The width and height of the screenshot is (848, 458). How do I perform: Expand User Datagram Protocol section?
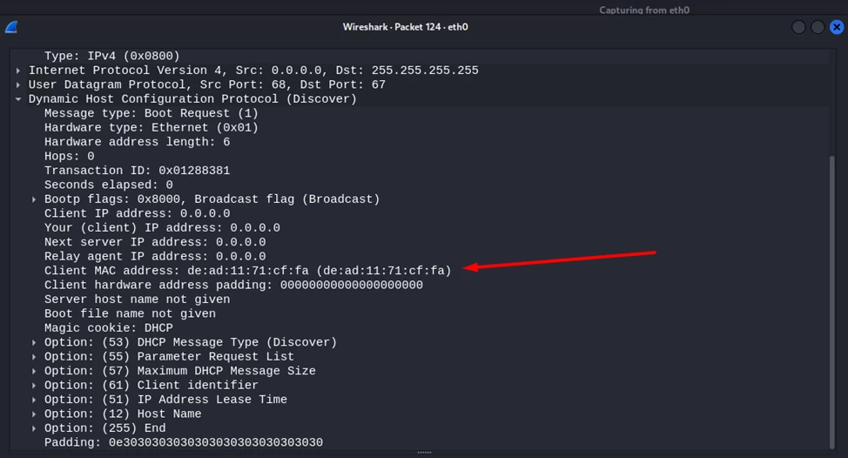click(18, 84)
